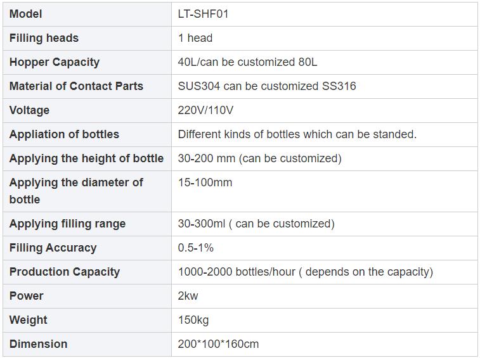Click the Appliation of bottles label
Viewport: 480px width, 358px height.
[x=64, y=134]
